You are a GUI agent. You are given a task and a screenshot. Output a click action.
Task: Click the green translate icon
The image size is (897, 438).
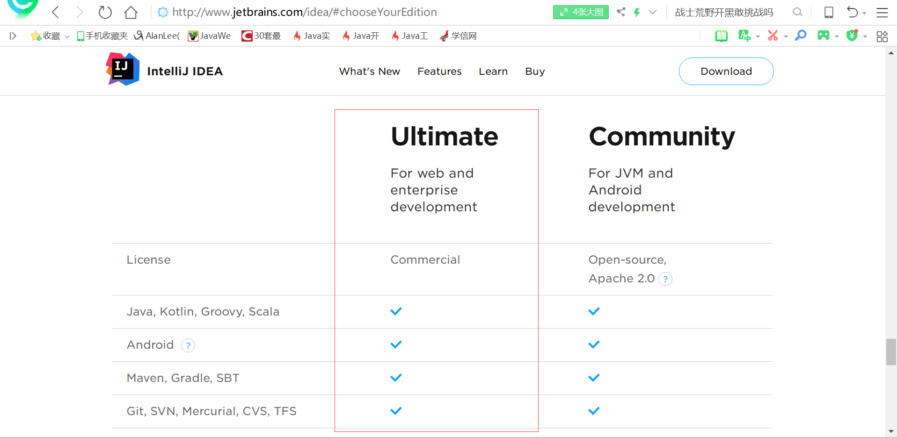(744, 36)
